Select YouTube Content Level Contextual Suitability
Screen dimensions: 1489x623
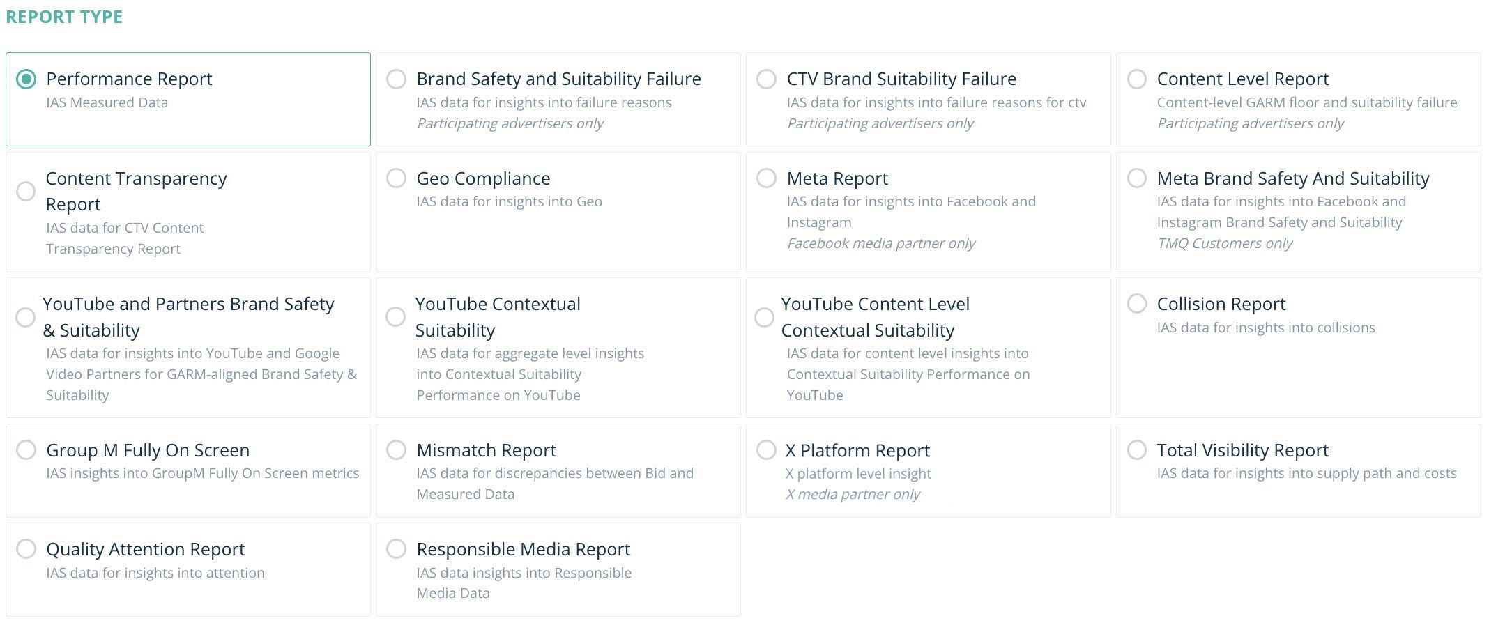coord(764,317)
